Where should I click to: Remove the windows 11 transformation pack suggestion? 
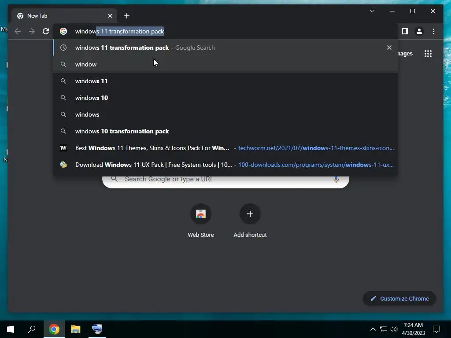point(389,48)
